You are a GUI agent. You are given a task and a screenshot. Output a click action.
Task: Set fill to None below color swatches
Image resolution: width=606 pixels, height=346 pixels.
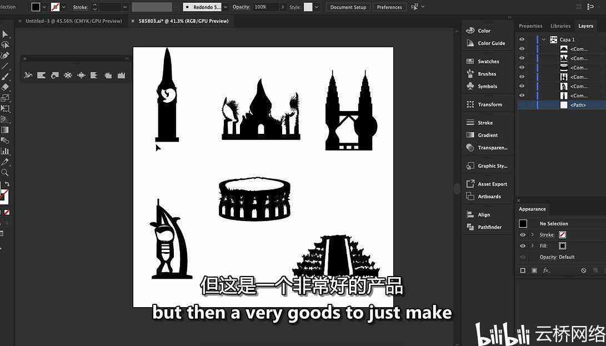point(7,212)
